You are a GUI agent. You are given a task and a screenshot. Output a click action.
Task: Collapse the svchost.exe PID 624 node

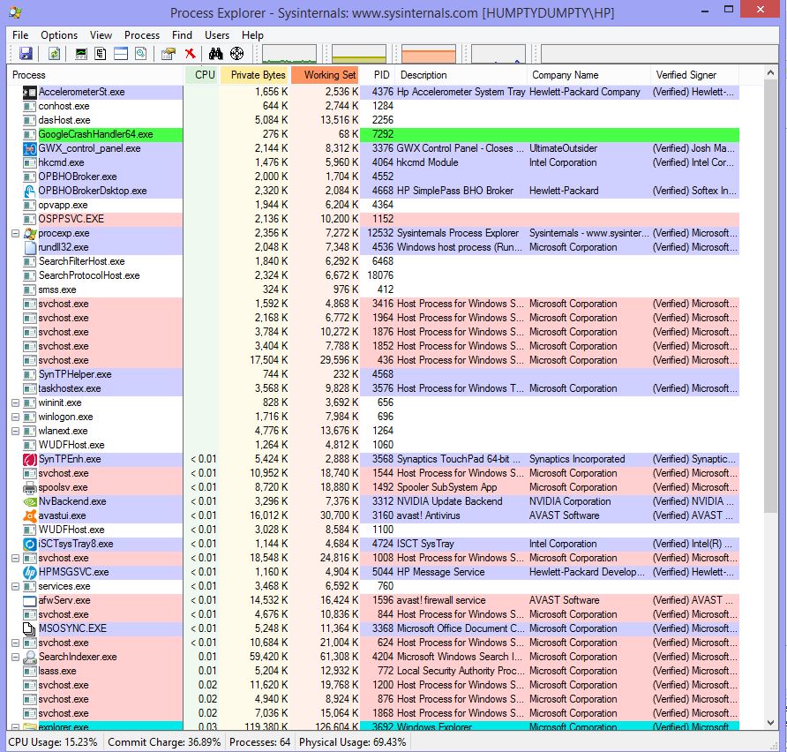click(x=16, y=643)
